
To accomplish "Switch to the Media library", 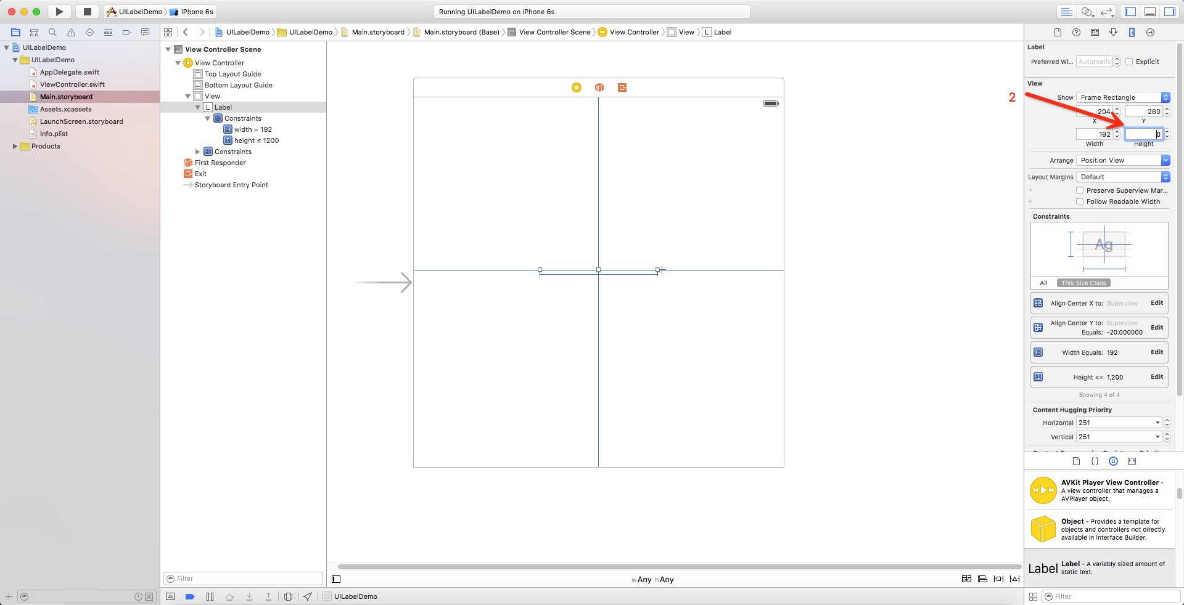I will (1132, 461).
